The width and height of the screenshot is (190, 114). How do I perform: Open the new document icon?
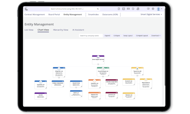(119, 9)
